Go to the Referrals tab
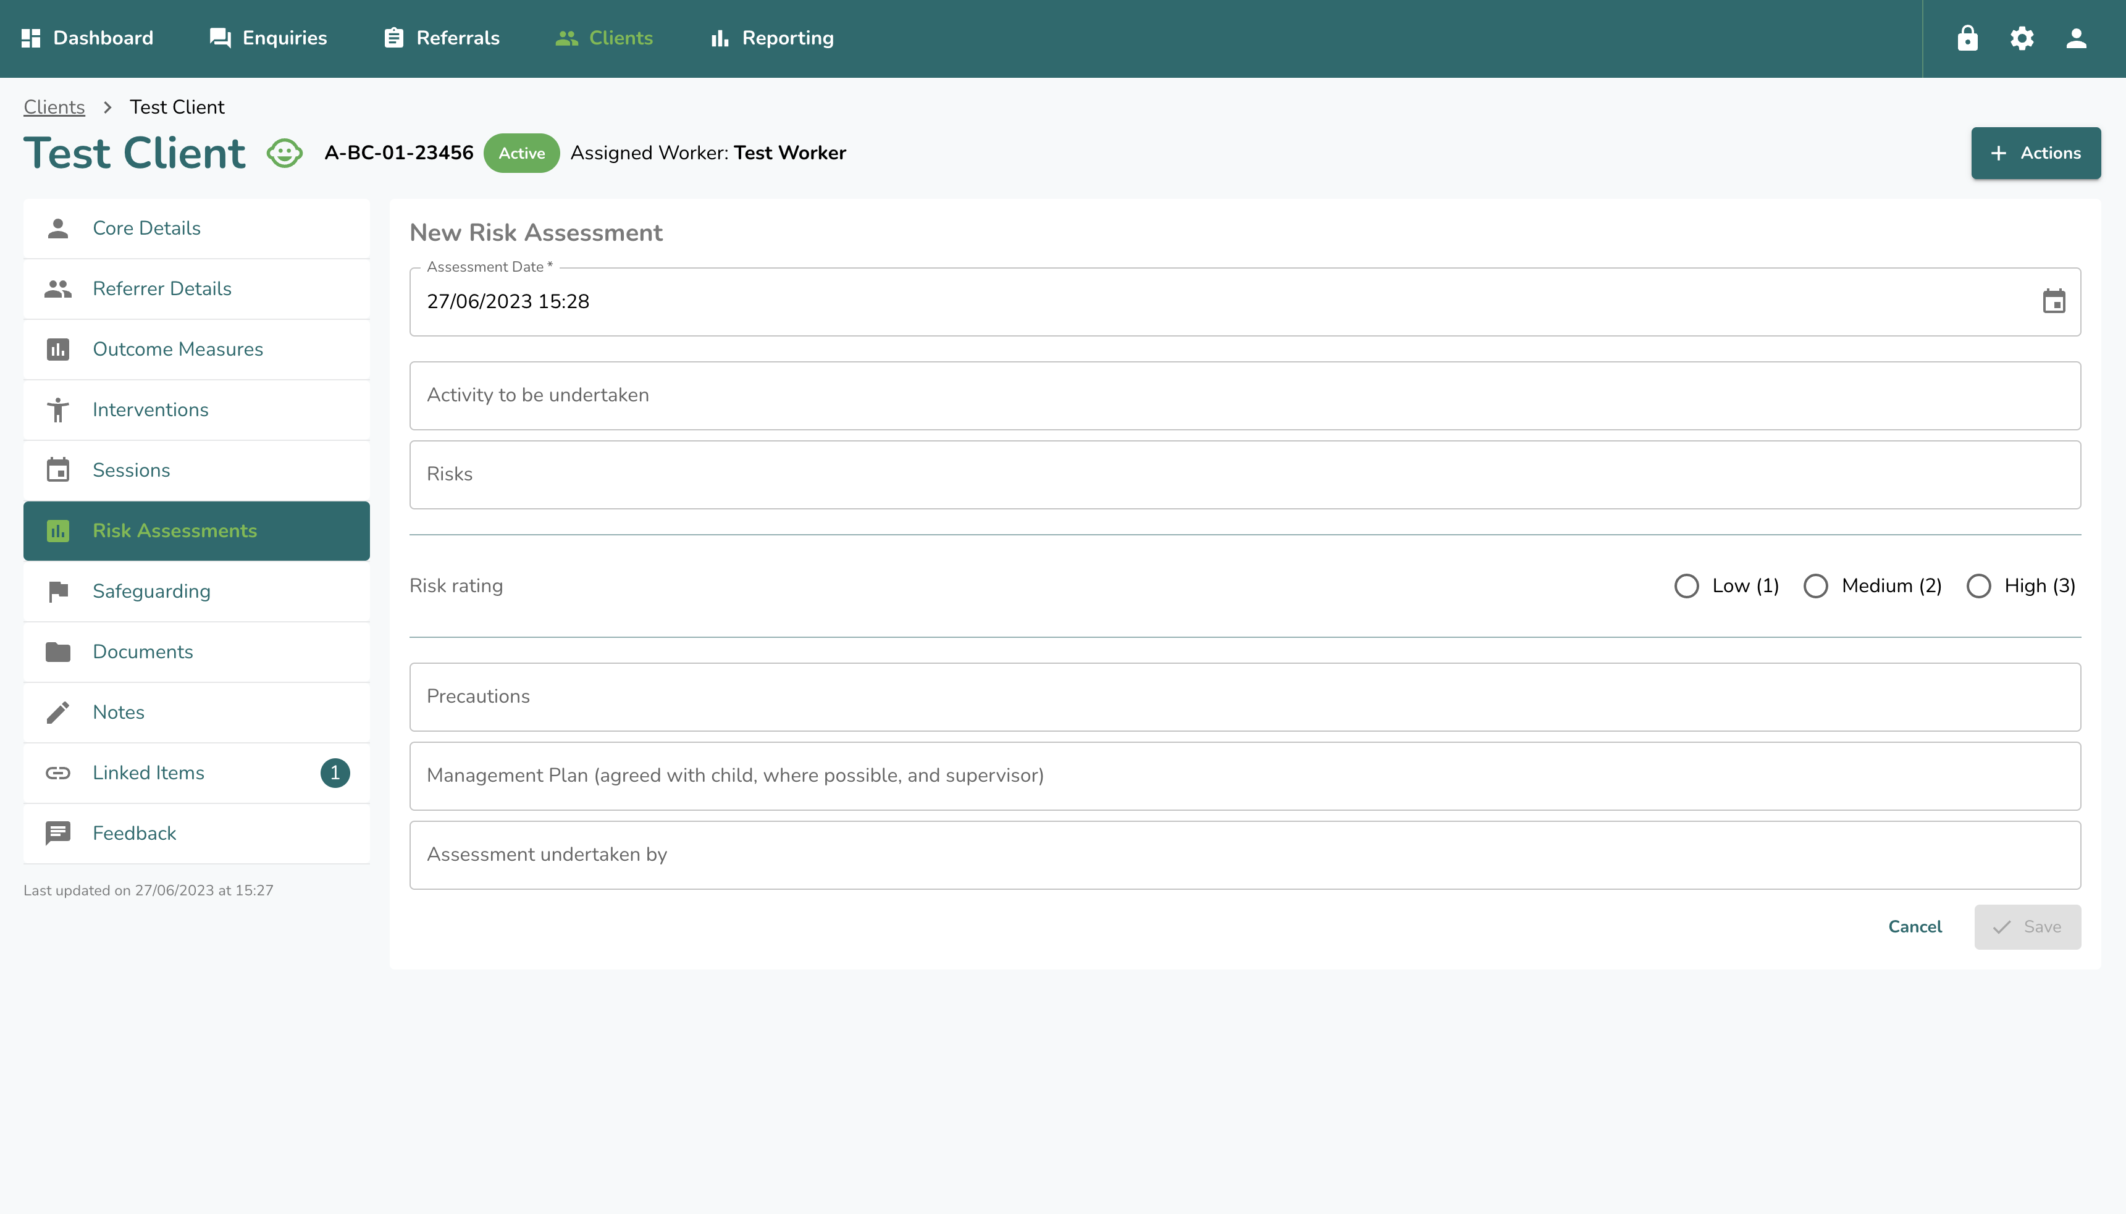Screen dimensions: 2126x1214 pyautogui.click(x=441, y=38)
